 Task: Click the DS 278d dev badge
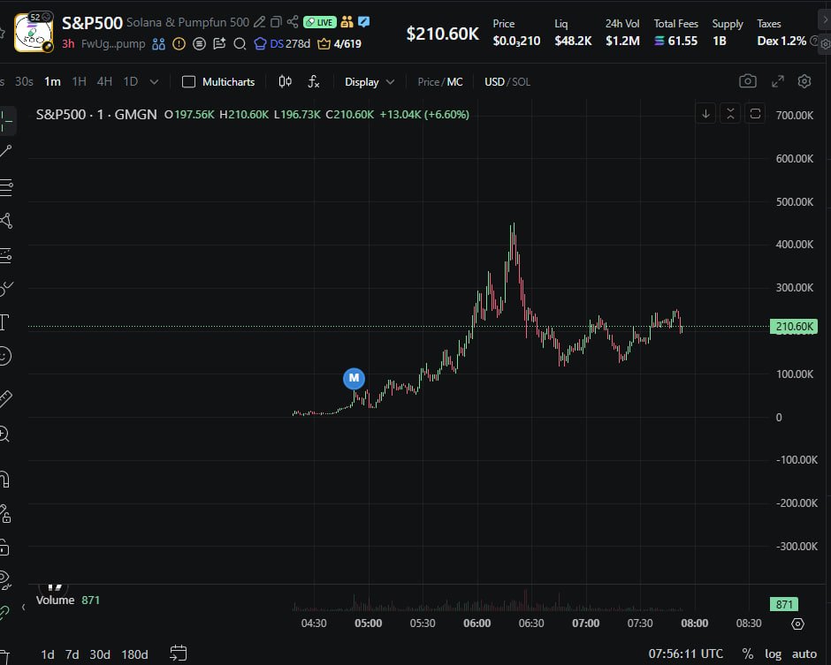click(282, 44)
